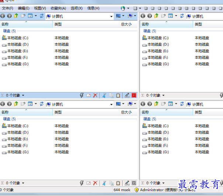The width and height of the screenshot is (223, 196).
Task: Go back in the top-right pane
Action: pos(143,16)
